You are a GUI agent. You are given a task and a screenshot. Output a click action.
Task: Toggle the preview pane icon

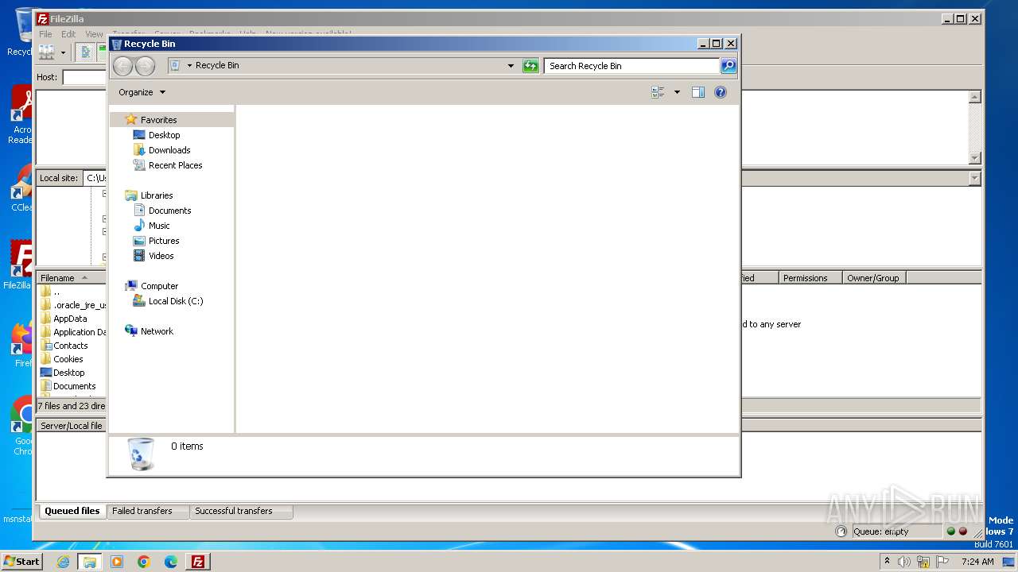pyautogui.click(x=697, y=92)
